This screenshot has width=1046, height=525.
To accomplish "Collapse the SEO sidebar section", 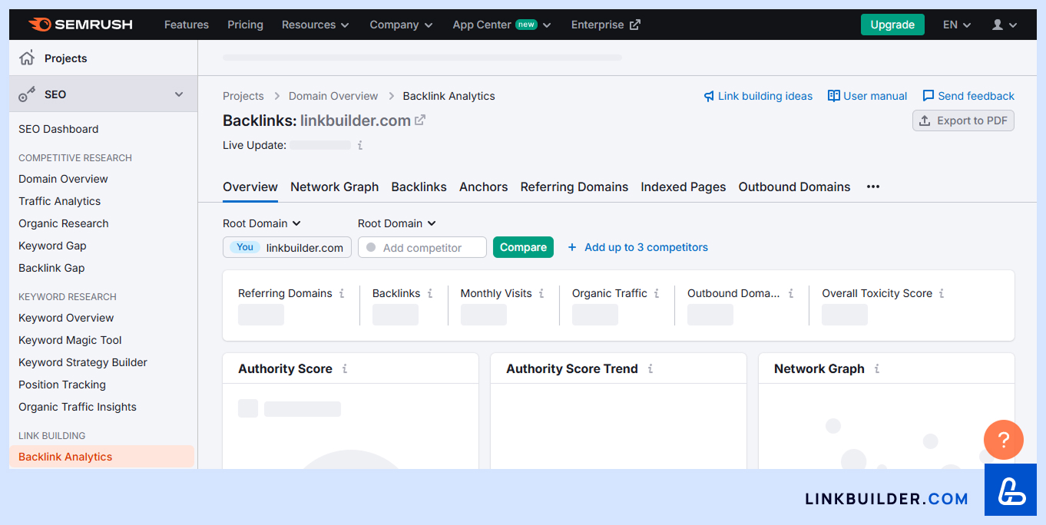I will point(179,94).
